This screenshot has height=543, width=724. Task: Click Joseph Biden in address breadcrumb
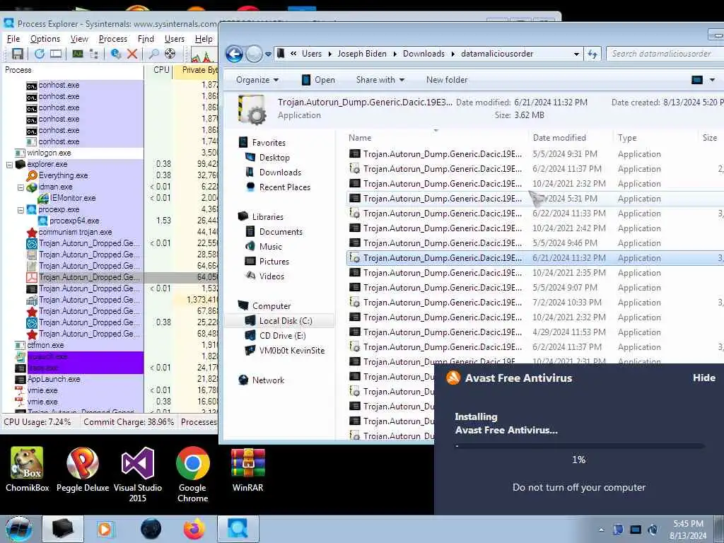(361, 54)
